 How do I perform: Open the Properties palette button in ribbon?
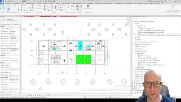click(8, 9)
